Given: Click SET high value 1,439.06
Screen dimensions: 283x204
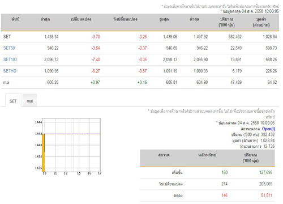Looking at the screenshot, I should point(170,37).
